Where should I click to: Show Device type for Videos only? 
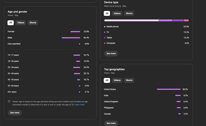[117, 13]
